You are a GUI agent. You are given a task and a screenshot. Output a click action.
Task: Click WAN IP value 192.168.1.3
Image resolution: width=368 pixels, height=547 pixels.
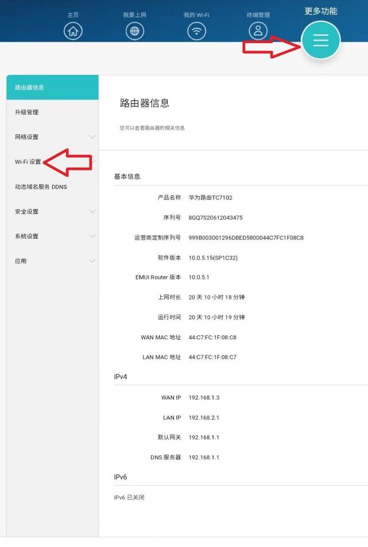click(204, 398)
